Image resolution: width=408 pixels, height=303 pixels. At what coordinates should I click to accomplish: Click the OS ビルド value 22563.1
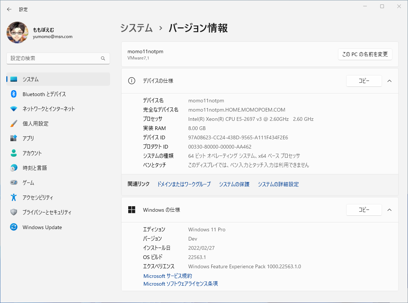point(197,257)
